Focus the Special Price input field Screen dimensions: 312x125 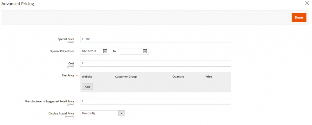pyautogui.click(x=155, y=39)
